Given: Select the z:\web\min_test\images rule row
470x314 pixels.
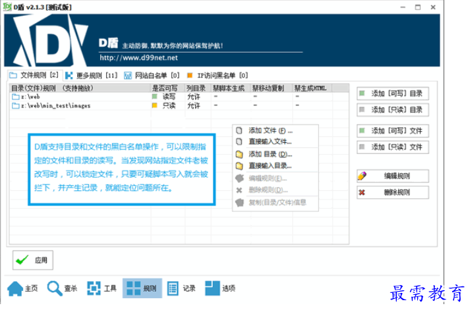Looking at the screenshot, I should 179,106.
